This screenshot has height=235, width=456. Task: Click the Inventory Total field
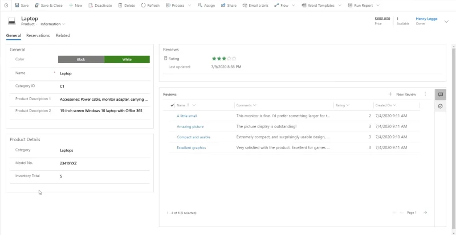click(105, 176)
